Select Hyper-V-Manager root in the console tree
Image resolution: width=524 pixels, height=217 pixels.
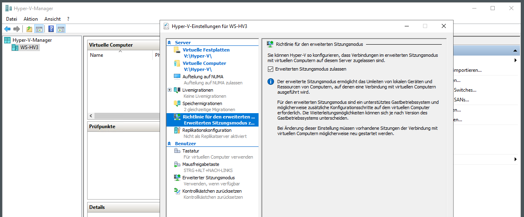click(32, 40)
